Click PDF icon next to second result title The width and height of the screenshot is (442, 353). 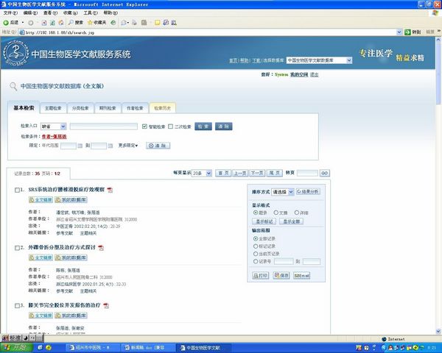(x=101, y=248)
